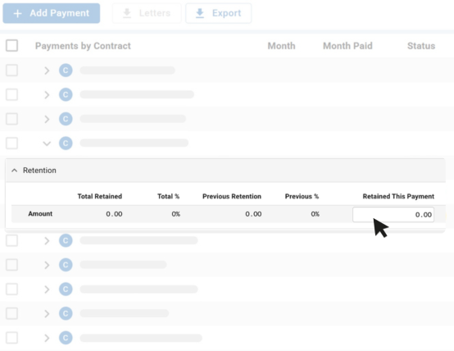This screenshot has height=351, width=454.
Task: Click the 0.00 value under Previous Retention
Action: [x=253, y=214]
